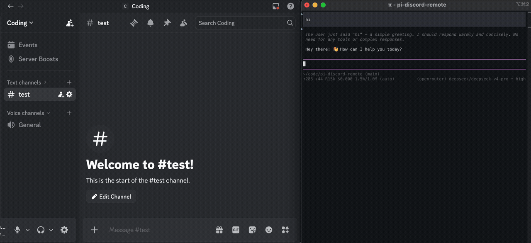Open the emoji picker
Image resolution: width=531 pixels, height=243 pixels.
269,230
